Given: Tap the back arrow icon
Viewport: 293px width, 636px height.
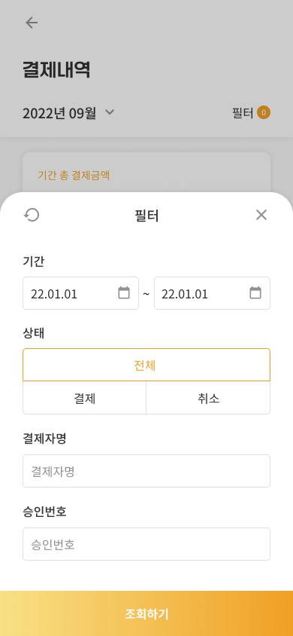Looking at the screenshot, I should (32, 23).
